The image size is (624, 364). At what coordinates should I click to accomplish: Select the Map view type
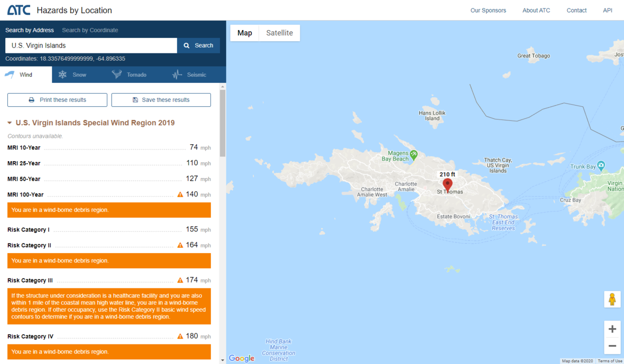pos(245,33)
